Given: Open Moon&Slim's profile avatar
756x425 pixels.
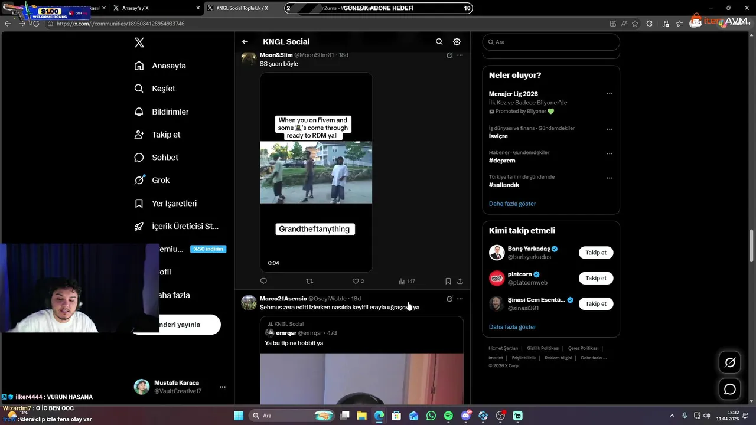Looking at the screenshot, I should (249, 58).
